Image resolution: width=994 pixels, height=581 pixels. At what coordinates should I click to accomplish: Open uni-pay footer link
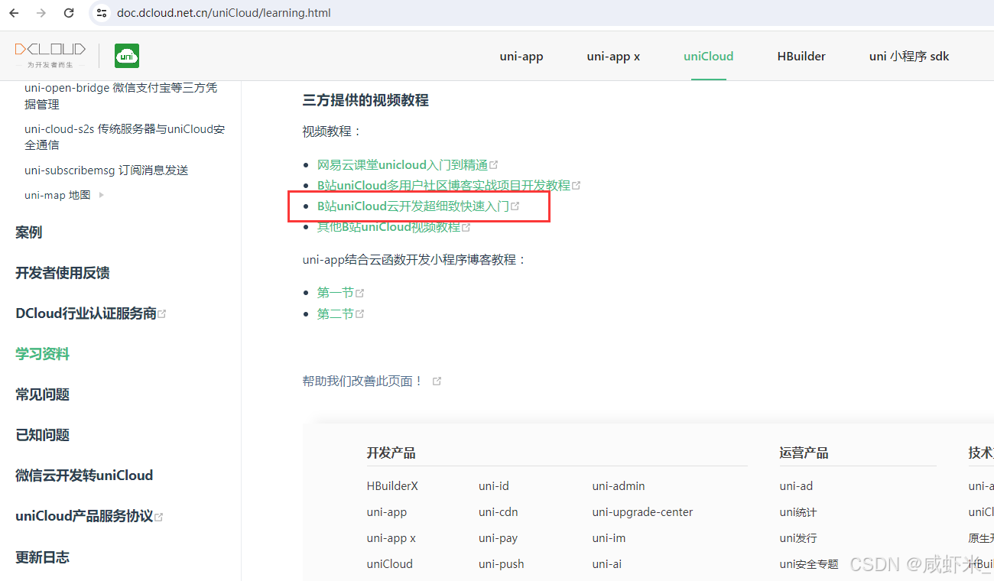point(499,538)
